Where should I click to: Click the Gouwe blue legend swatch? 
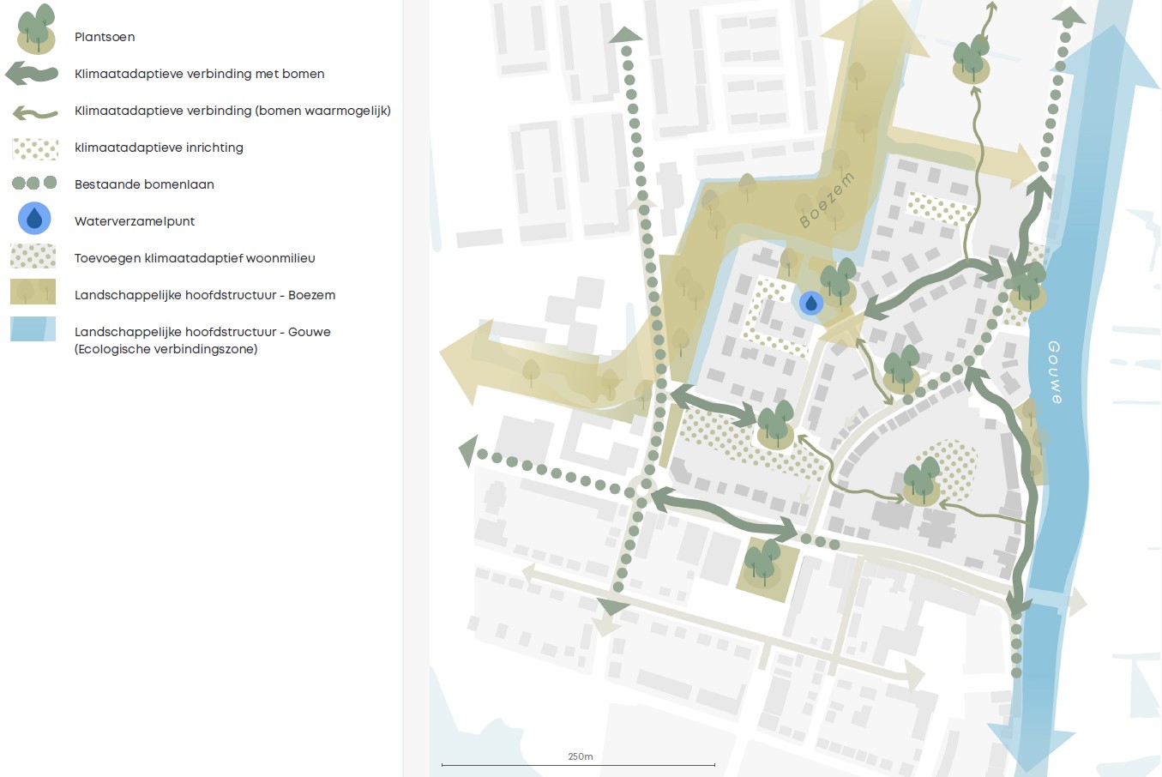(x=33, y=329)
